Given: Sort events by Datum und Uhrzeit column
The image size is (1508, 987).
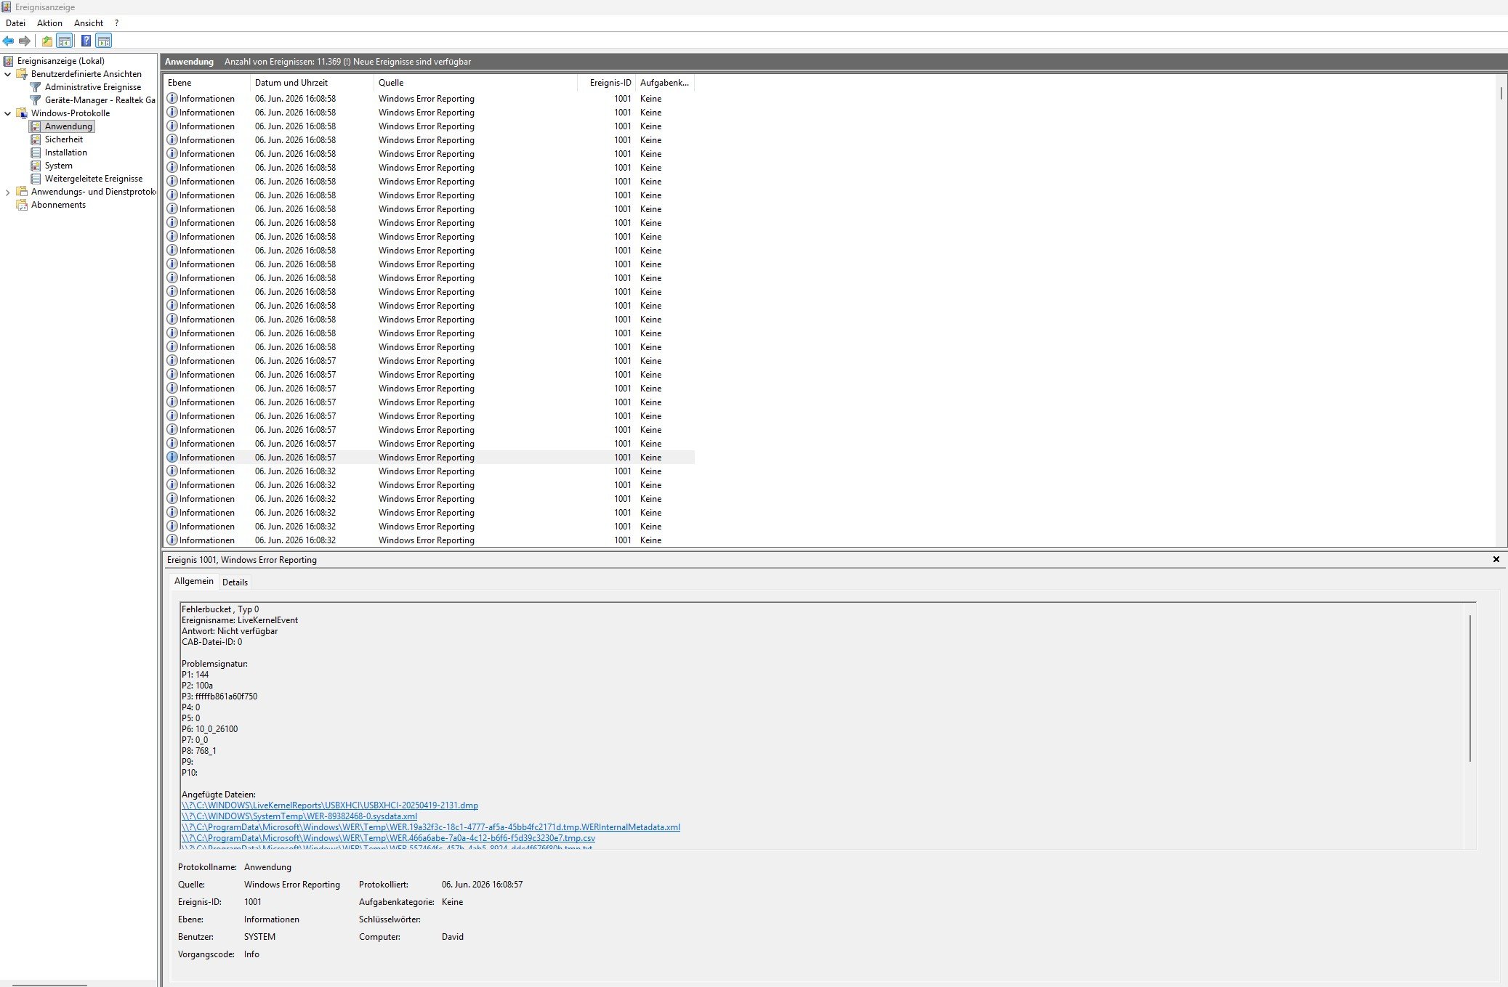Looking at the screenshot, I should point(312,83).
